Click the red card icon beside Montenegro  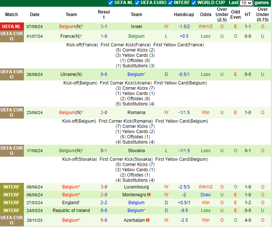pyautogui.click(x=149, y=195)
